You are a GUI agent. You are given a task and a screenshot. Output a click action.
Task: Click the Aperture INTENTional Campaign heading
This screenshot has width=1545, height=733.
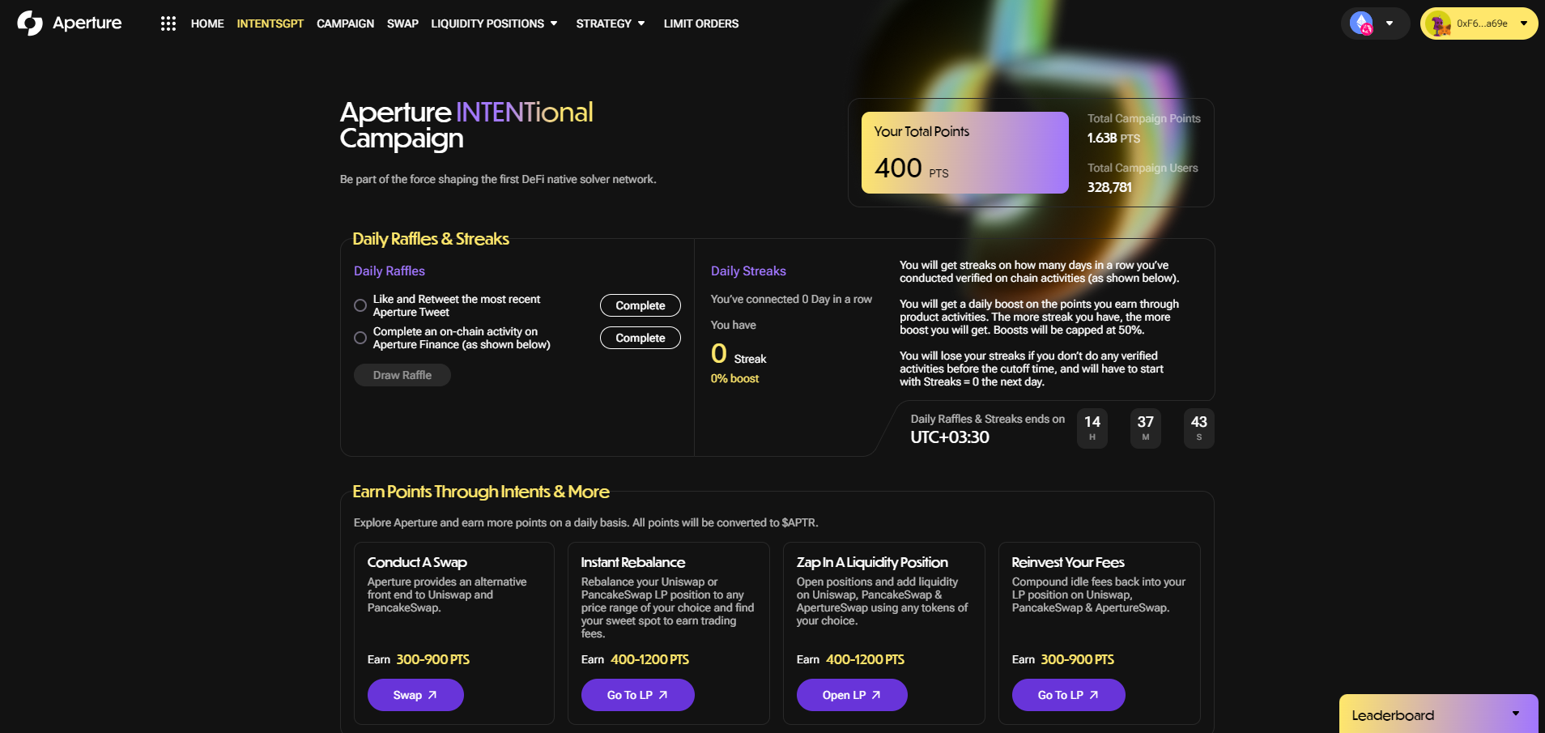click(x=466, y=125)
